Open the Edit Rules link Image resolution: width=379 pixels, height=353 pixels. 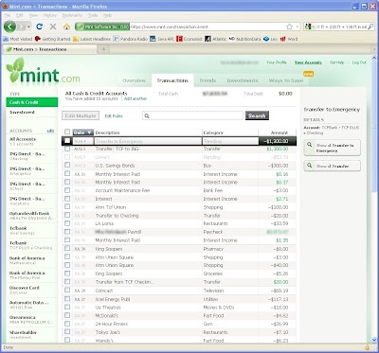pos(114,116)
